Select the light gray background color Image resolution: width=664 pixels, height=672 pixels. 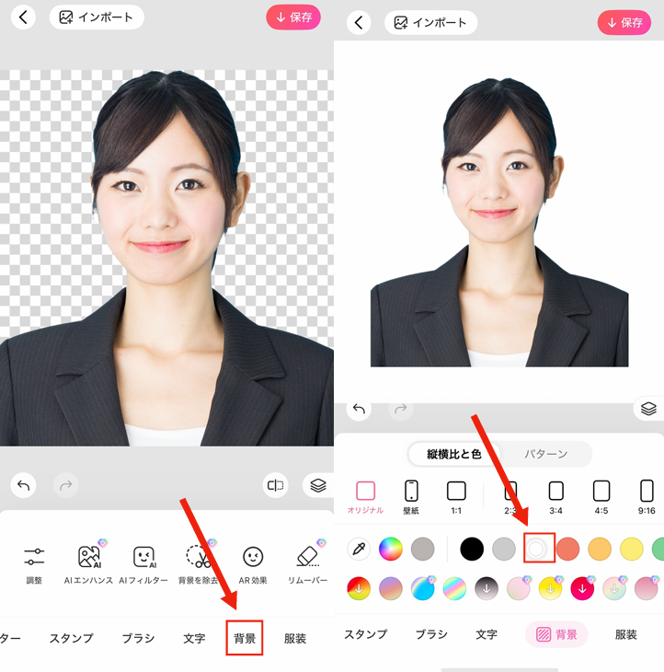(x=503, y=549)
